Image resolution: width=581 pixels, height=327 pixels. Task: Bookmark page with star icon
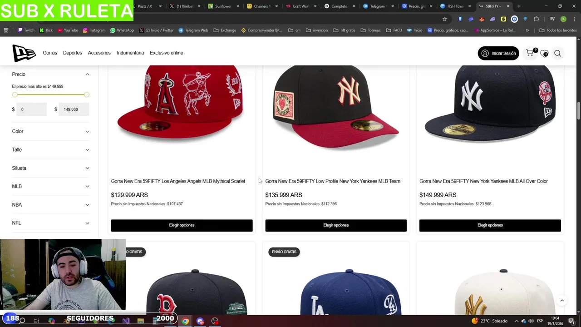click(x=445, y=19)
